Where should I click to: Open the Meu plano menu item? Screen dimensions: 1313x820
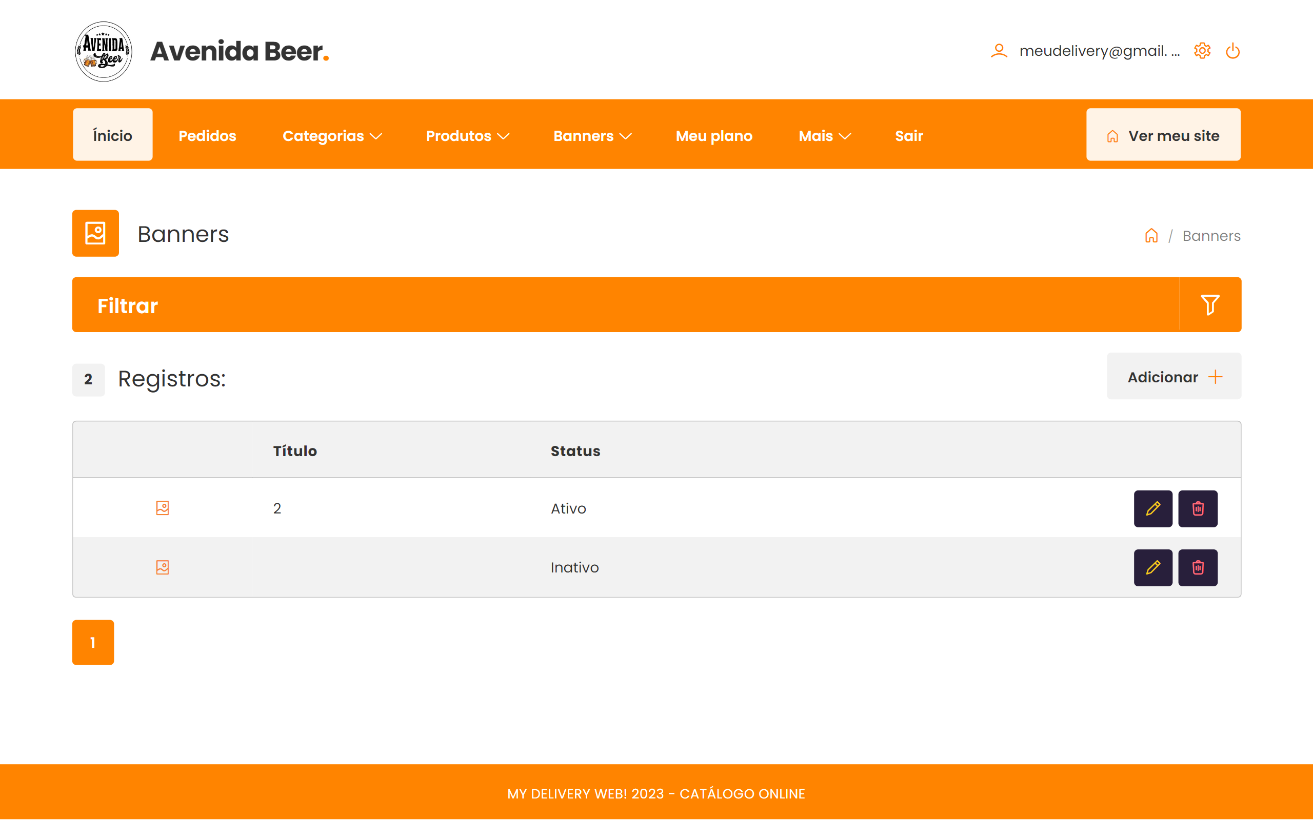[x=713, y=136]
